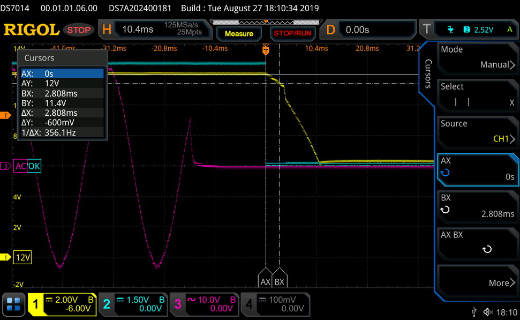520x320 pixels.
Task: Select the BX 2.808ms menu item
Action: click(477, 206)
